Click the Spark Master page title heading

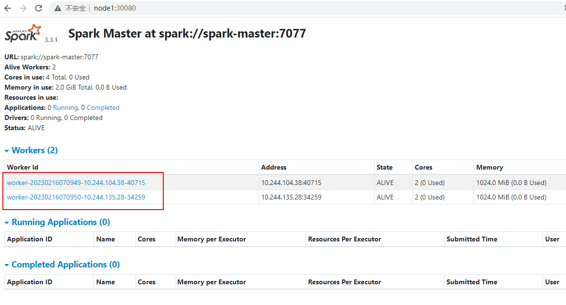(187, 34)
